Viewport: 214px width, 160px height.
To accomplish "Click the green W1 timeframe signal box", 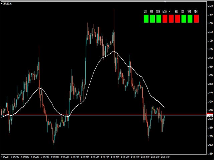I will click(190, 19).
